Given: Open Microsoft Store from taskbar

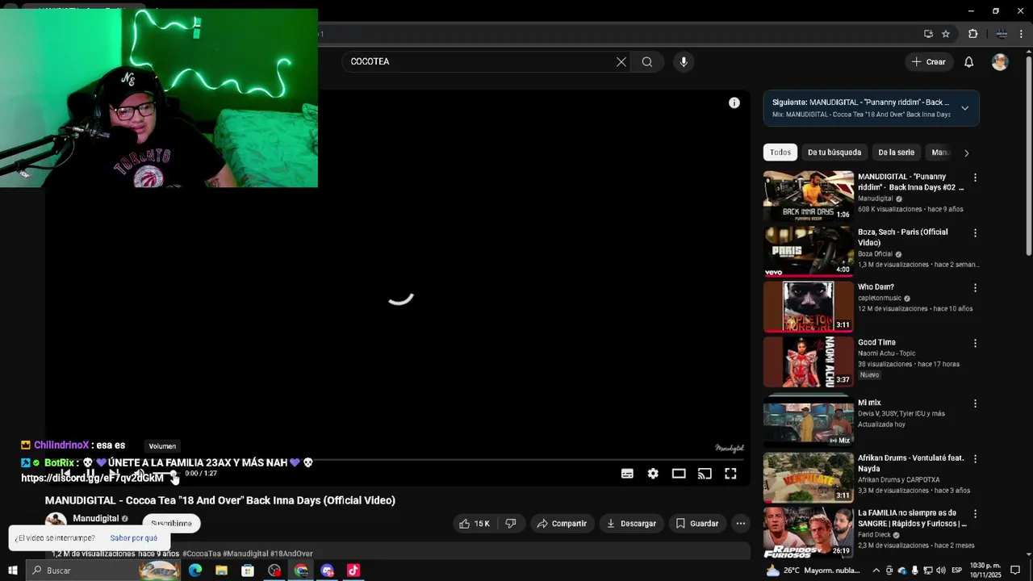Looking at the screenshot, I should [x=248, y=571].
